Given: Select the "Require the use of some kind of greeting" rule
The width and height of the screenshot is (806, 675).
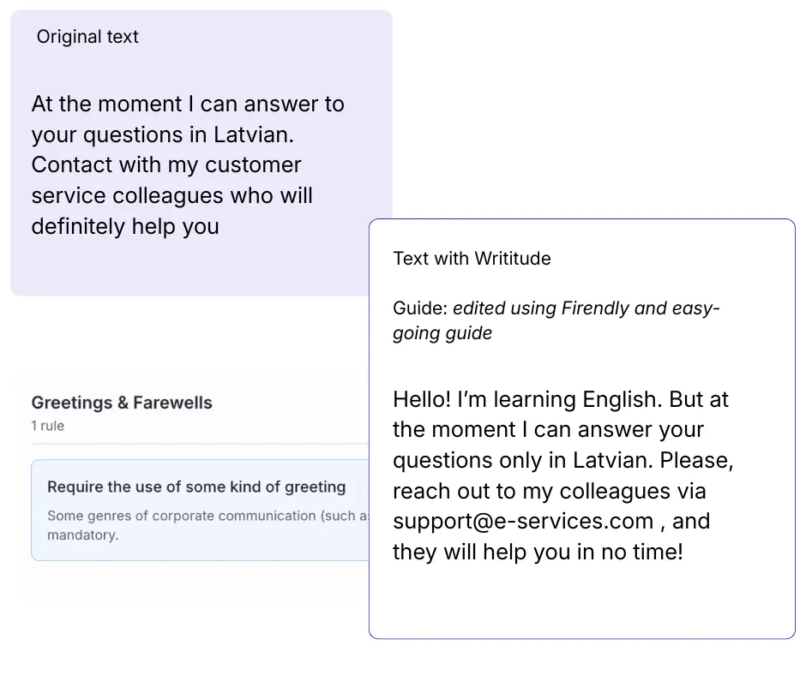Looking at the screenshot, I should (196, 487).
